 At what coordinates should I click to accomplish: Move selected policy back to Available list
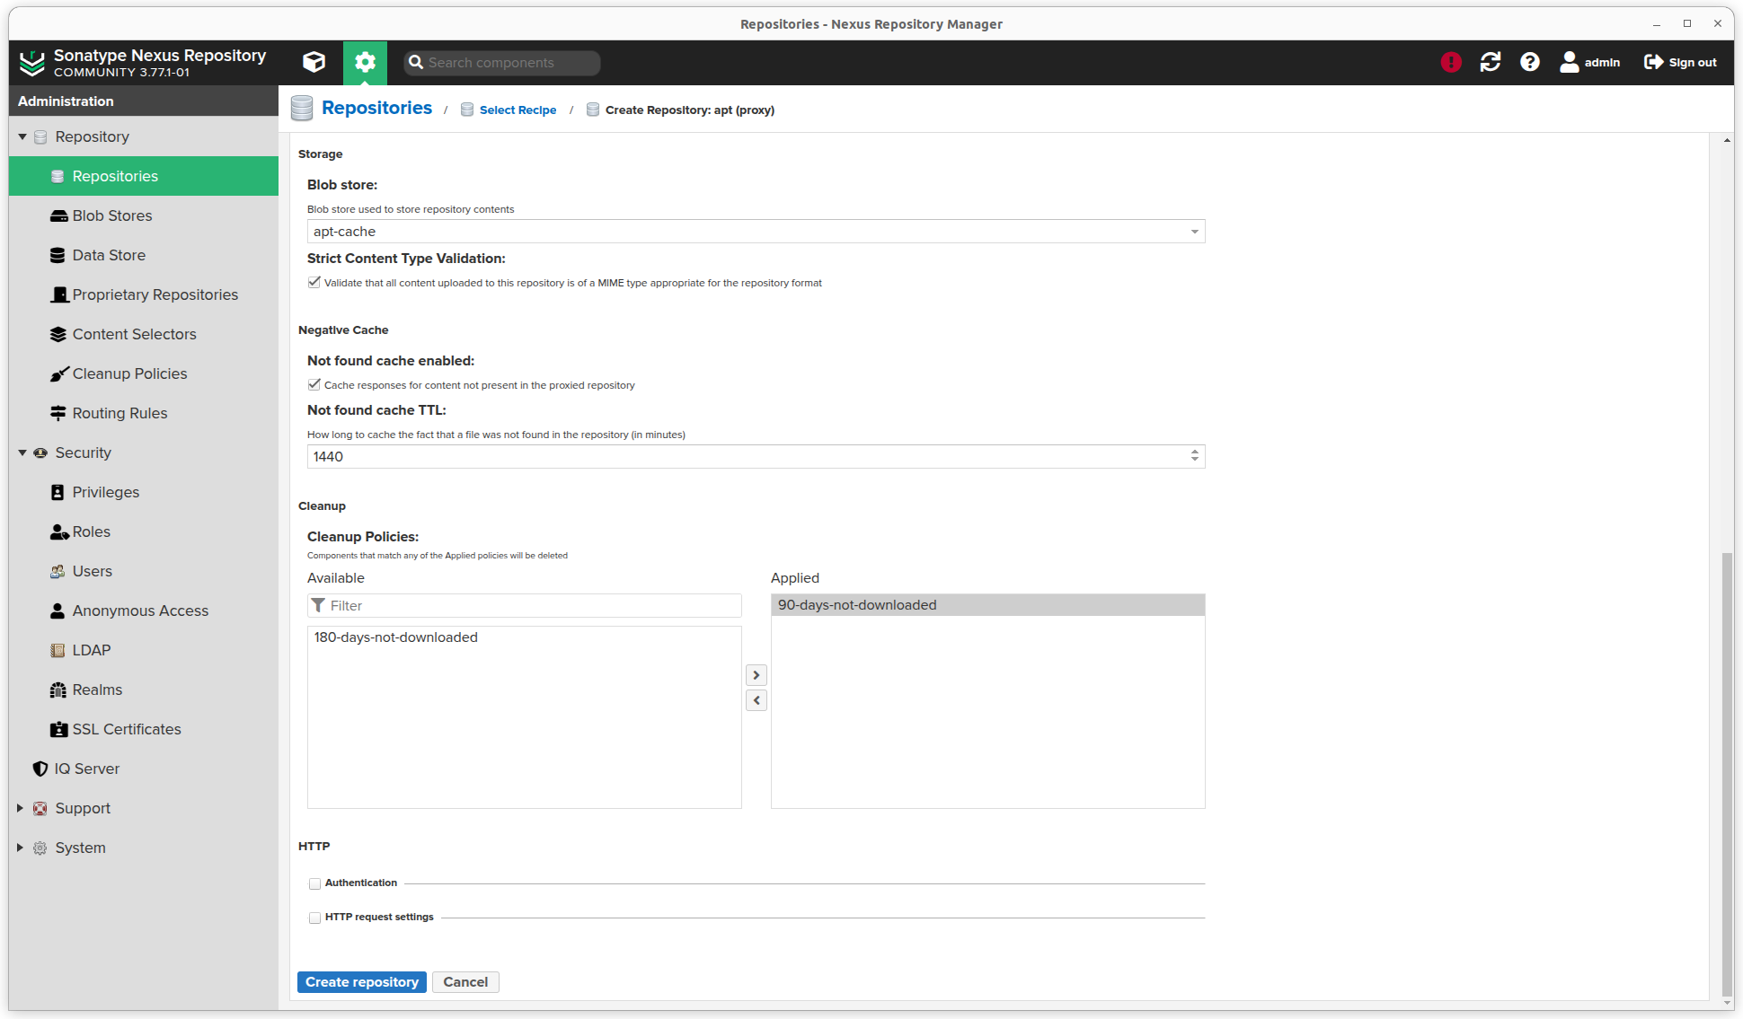(756, 700)
